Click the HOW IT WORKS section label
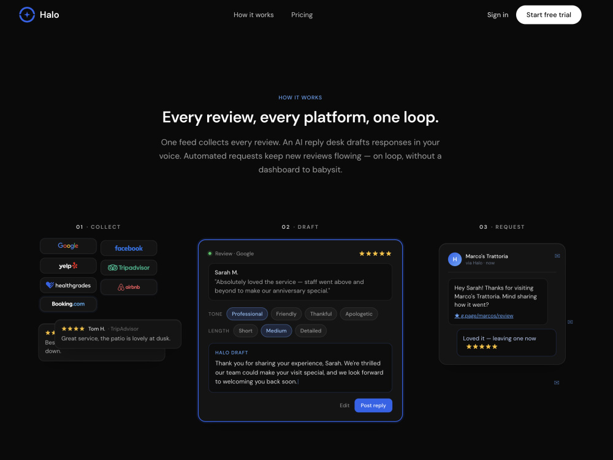613x460 pixels. [300, 98]
